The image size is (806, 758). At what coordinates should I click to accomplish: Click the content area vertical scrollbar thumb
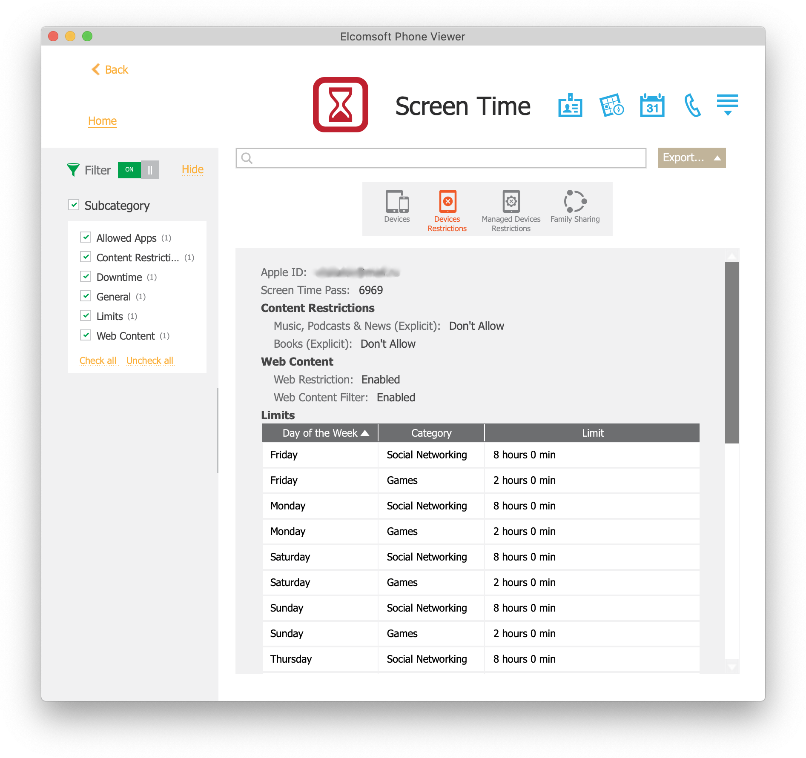point(732,352)
